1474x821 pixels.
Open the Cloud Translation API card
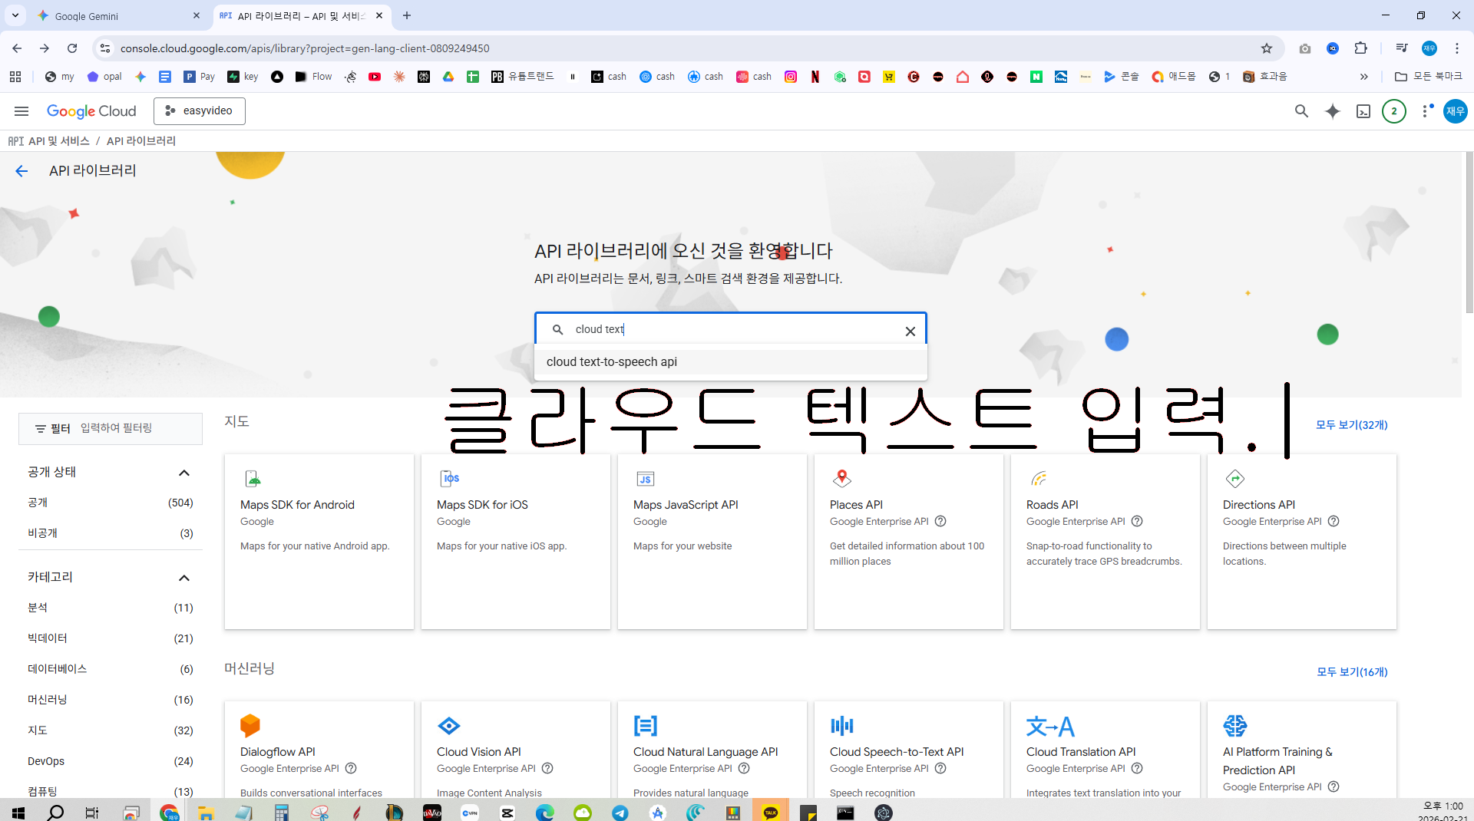1105,749
